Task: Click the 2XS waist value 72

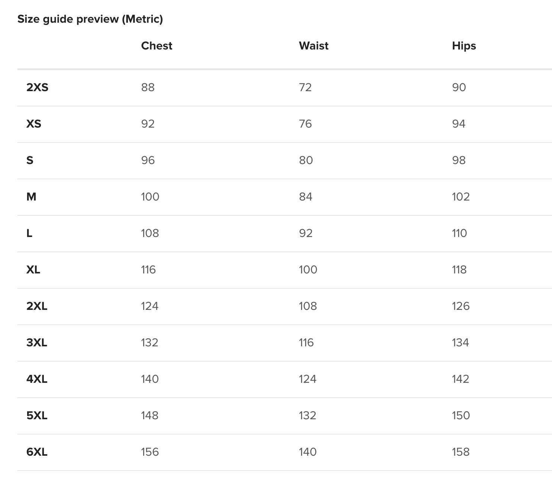Action: point(305,87)
